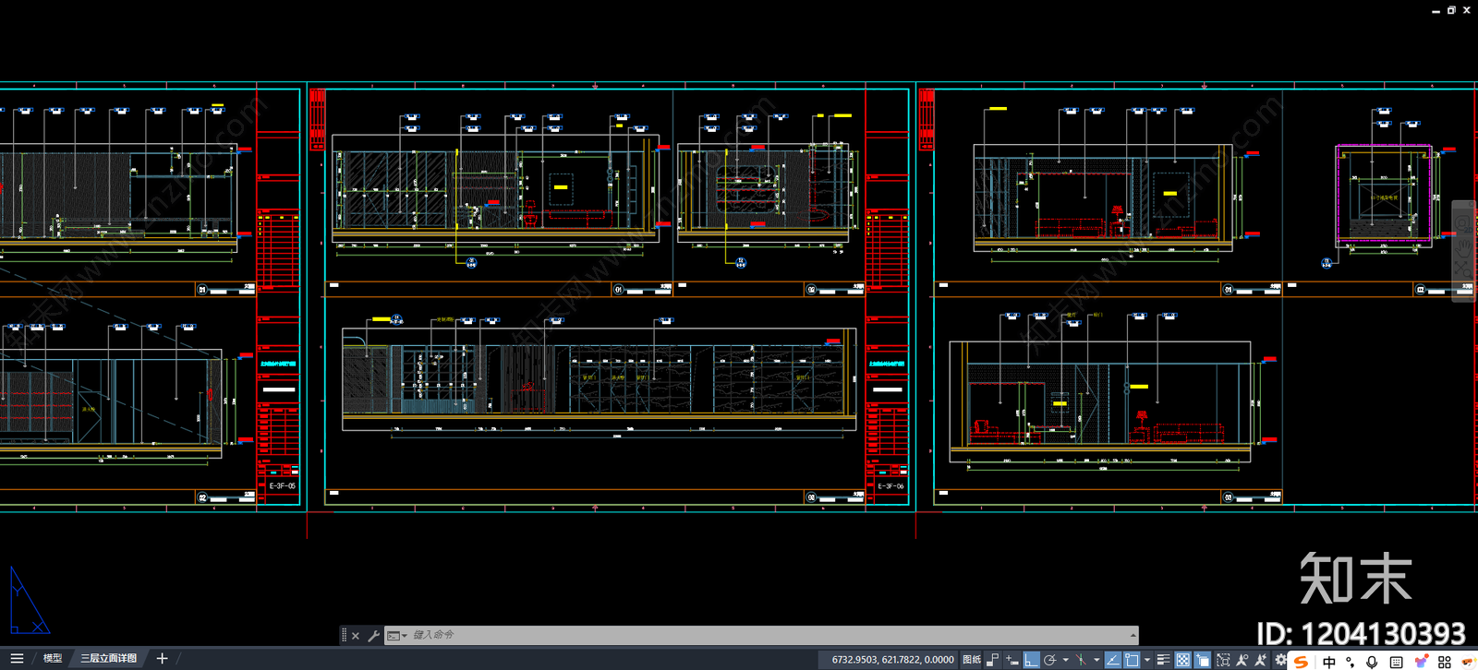Toggle IME punctuation mode icon
This screenshot has width=1478, height=670.
(1351, 662)
